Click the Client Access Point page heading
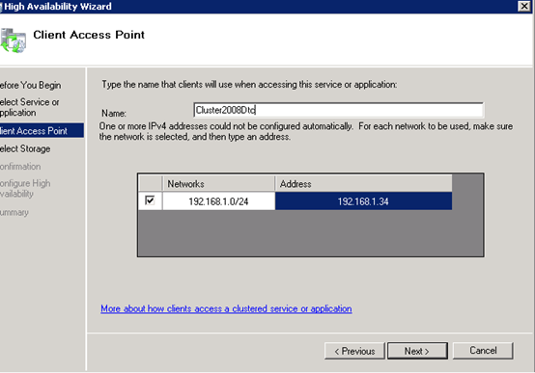This screenshot has height=373, width=535. pos(89,35)
